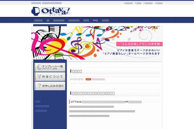Click the heading line starting with OTTAVA!

106,102
